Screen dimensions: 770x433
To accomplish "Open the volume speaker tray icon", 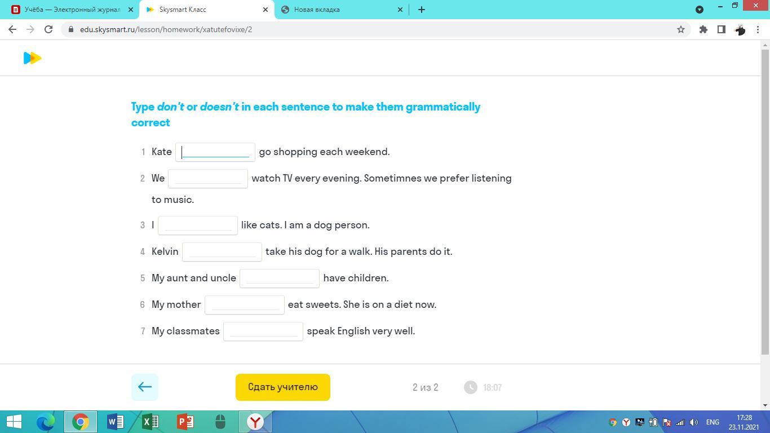I will [694, 422].
